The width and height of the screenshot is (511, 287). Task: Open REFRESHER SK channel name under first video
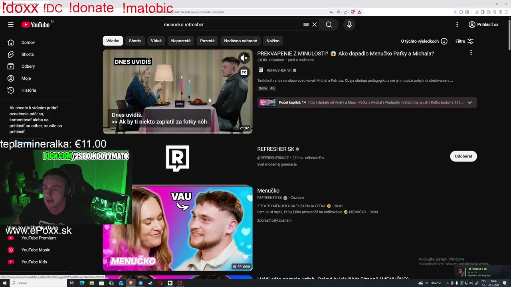point(279,70)
